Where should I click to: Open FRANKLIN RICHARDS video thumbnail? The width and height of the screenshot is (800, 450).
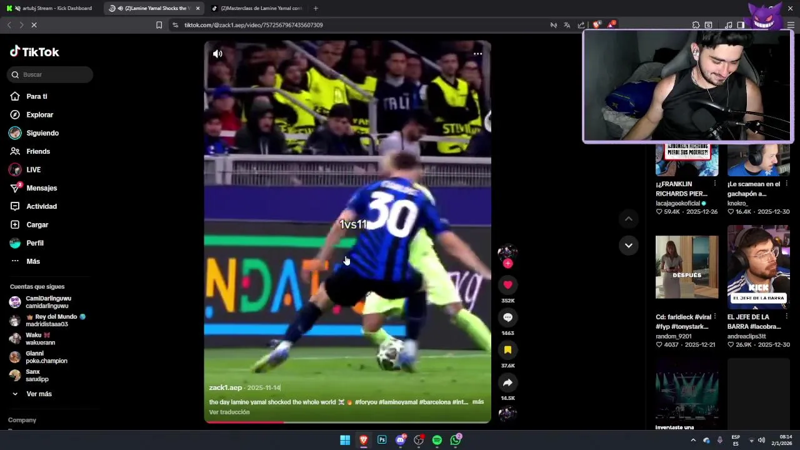[687, 159]
